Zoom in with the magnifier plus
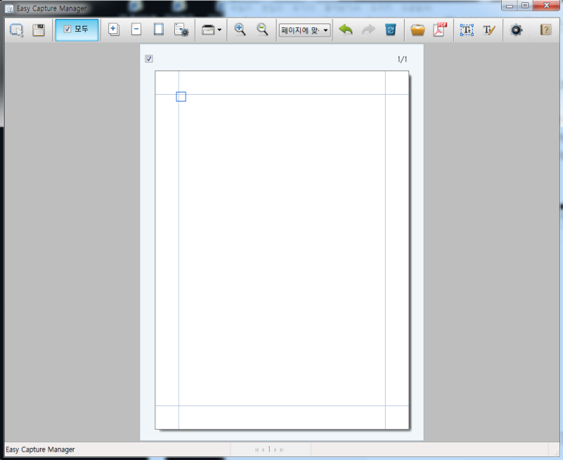The width and height of the screenshot is (563, 460). tap(240, 30)
